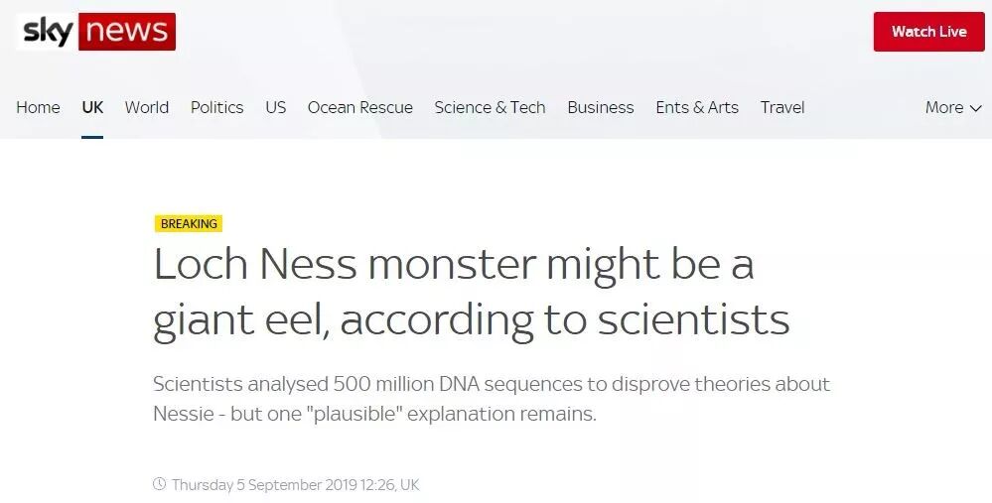Go to the Business section
992x503 pixels.
[x=600, y=107]
